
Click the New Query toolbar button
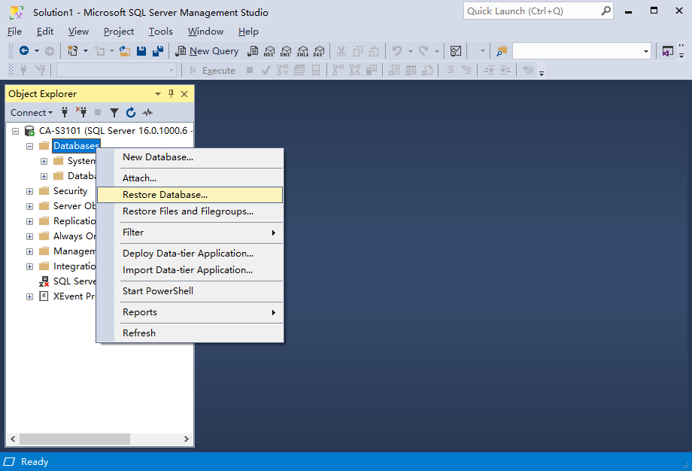(207, 51)
